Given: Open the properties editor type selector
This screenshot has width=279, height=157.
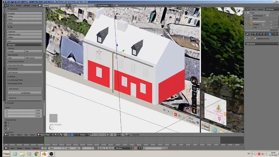Looking at the screenshot, I should (248, 34).
